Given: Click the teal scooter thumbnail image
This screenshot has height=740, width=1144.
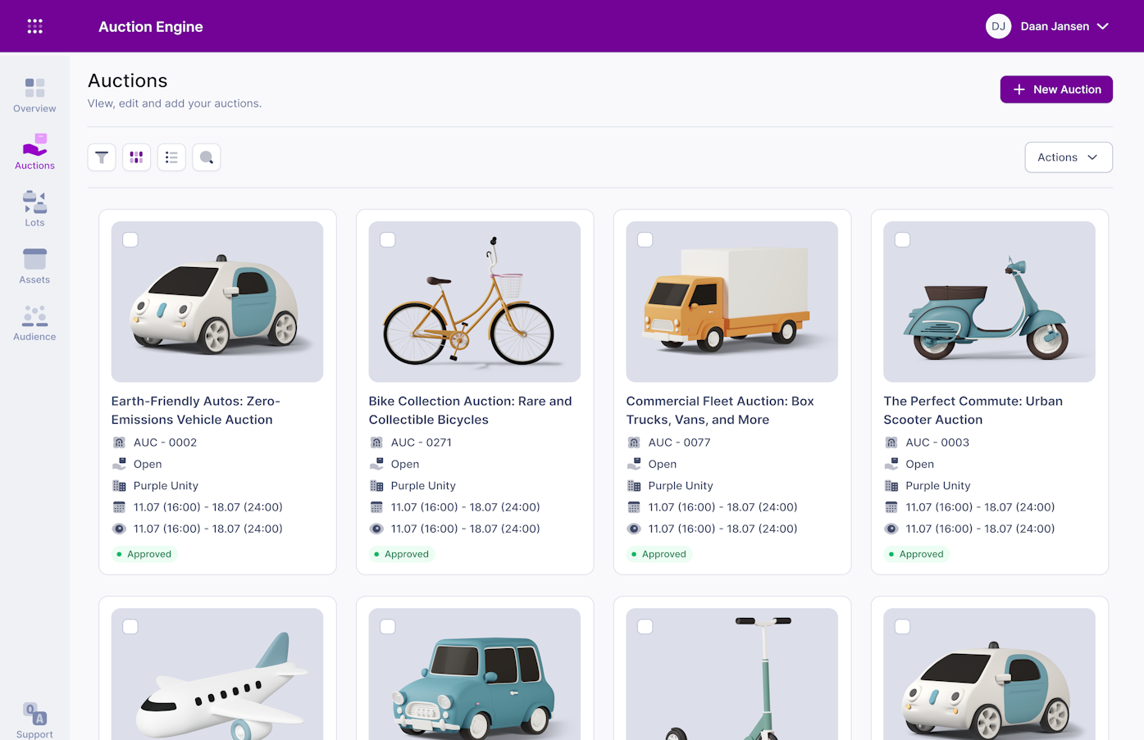Looking at the screenshot, I should 990,302.
